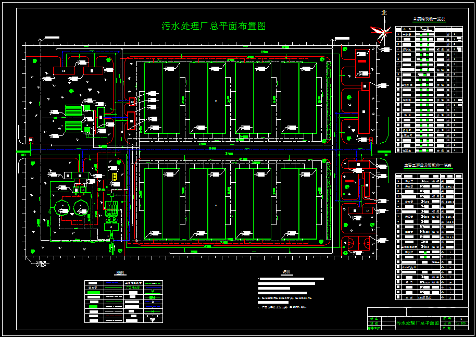Click the left octagonal tank symbol
Viewport: 476px width, 337px height.
click(62, 208)
